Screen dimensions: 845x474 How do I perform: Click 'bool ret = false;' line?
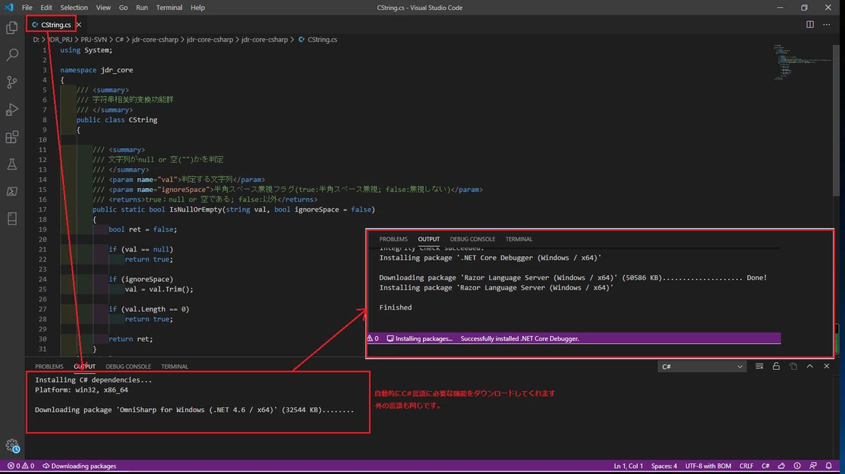(x=143, y=229)
